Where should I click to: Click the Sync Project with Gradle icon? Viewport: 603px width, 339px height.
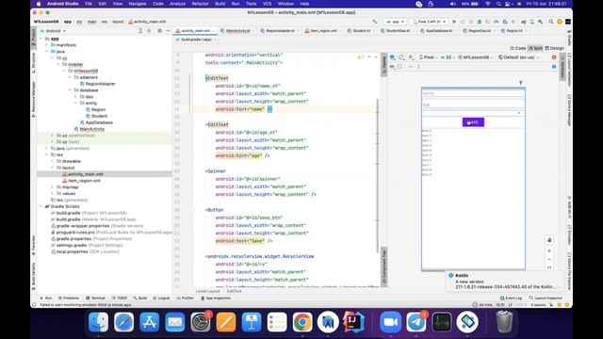tap(524, 22)
